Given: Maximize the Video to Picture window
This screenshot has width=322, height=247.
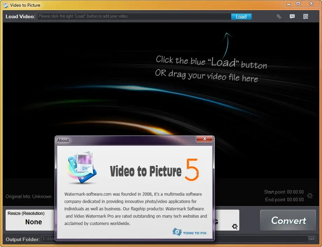Looking at the screenshot, I should click(x=298, y=4).
